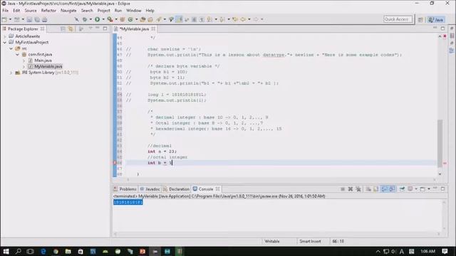Open the Project menu
The width and height of the screenshot is (456, 256).
104,11
